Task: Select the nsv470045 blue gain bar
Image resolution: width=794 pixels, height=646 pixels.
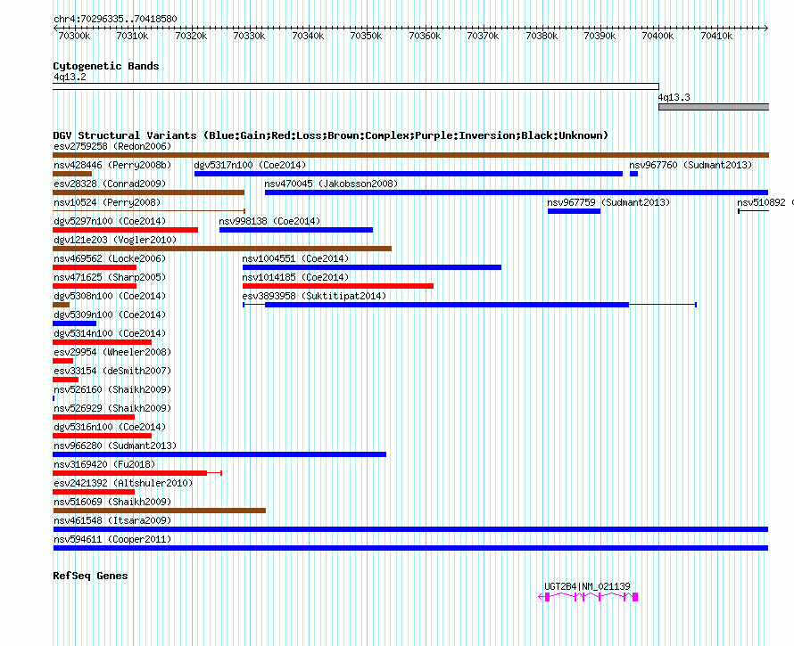Action: tap(517, 192)
